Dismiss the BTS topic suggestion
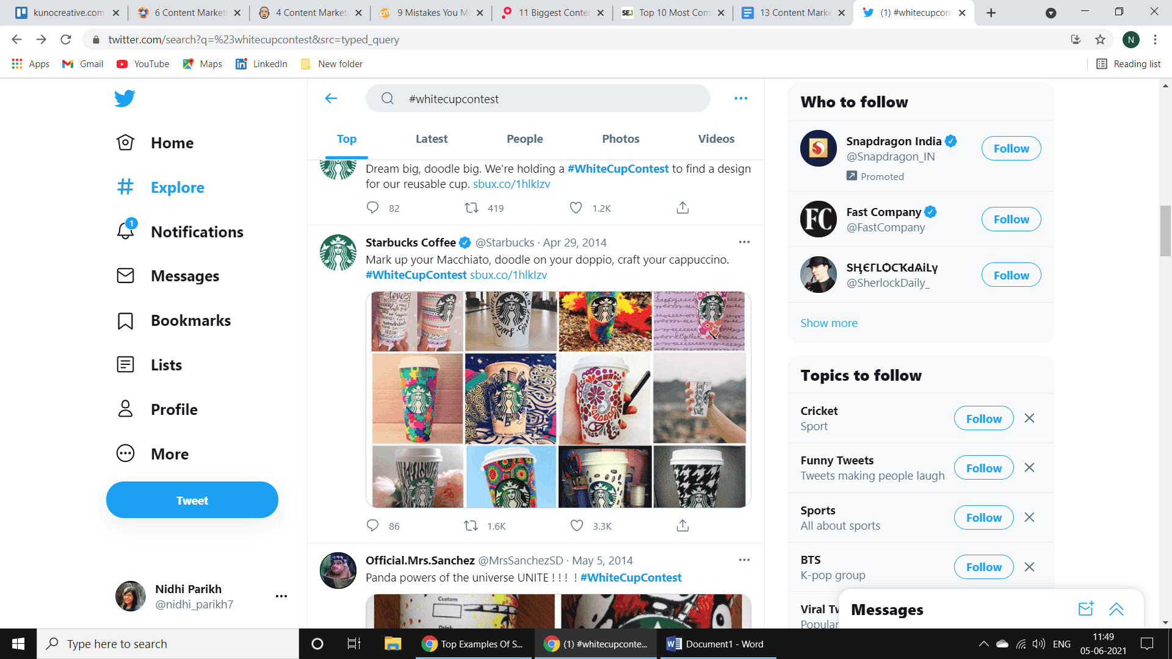The image size is (1172, 659). pyautogui.click(x=1029, y=567)
